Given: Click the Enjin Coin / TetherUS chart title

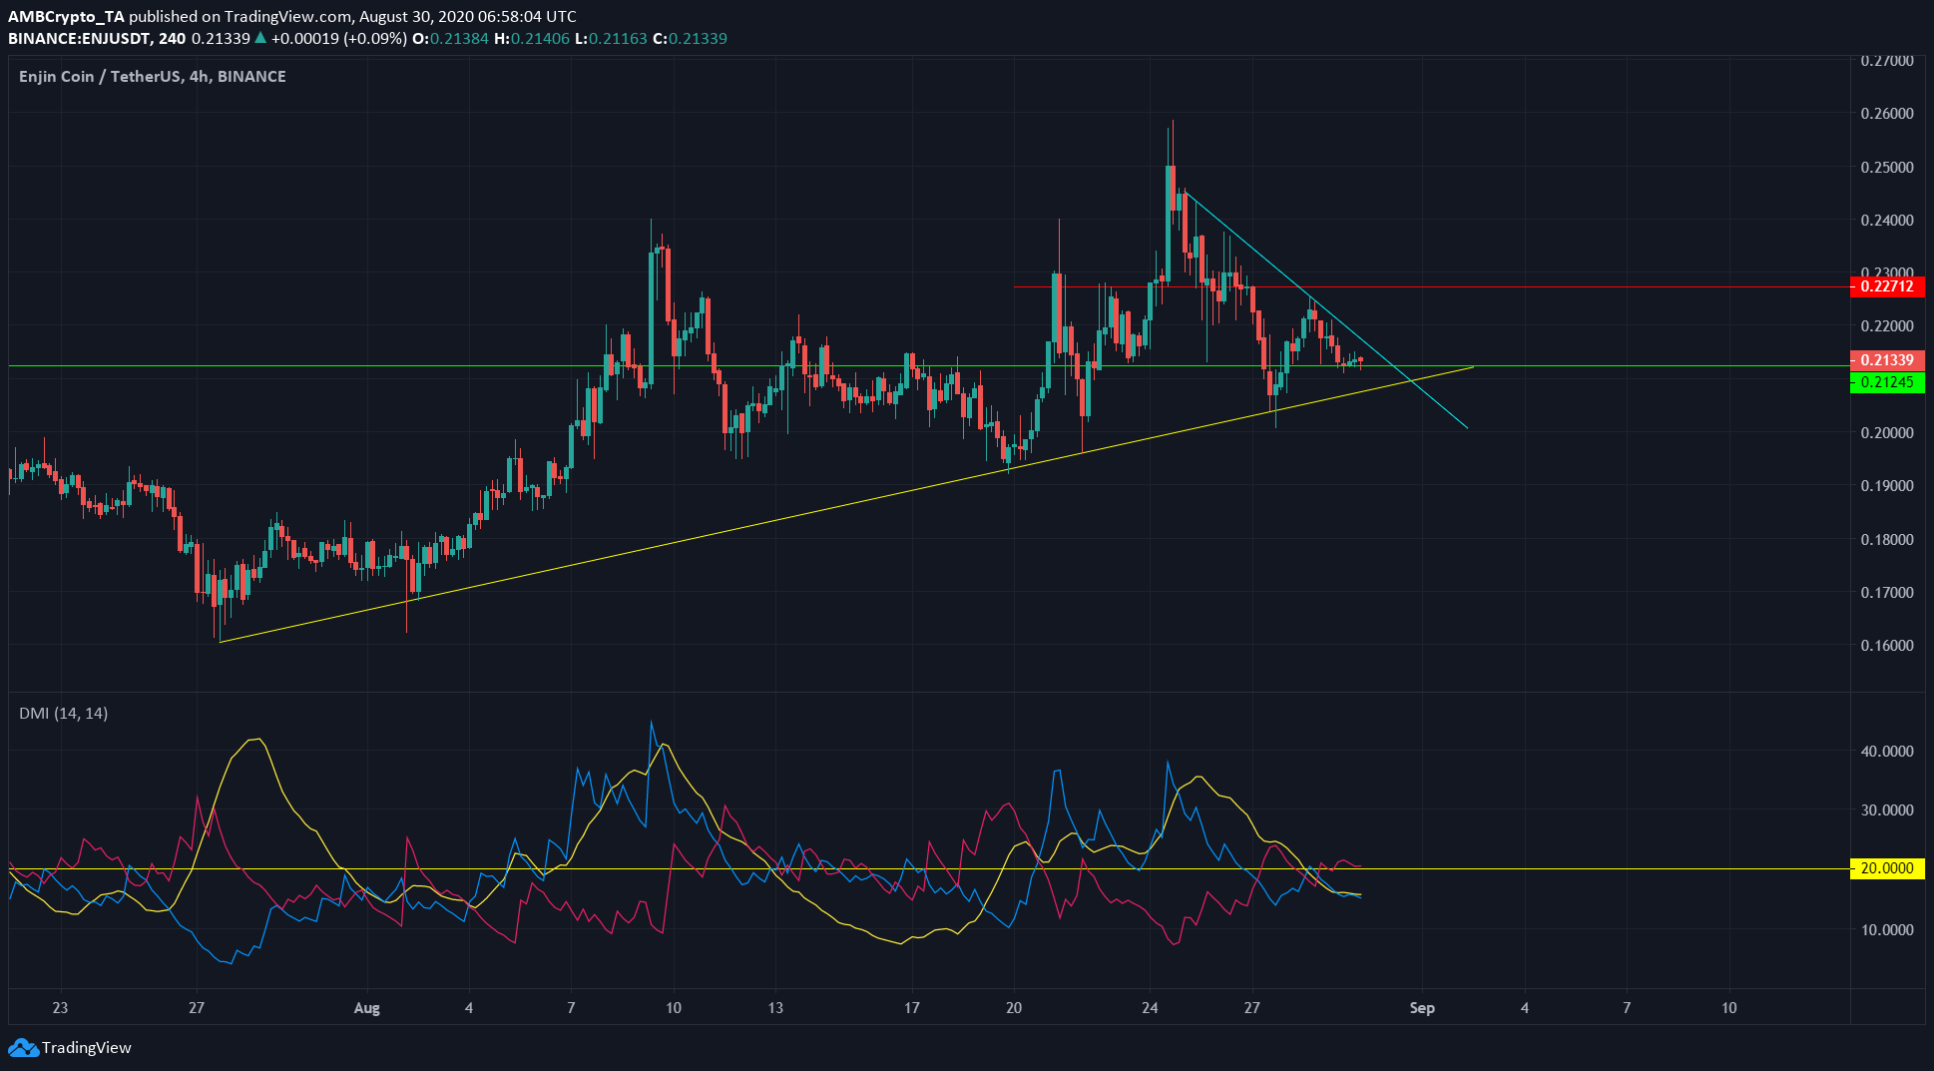Looking at the screenshot, I should pyautogui.click(x=152, y=76).
